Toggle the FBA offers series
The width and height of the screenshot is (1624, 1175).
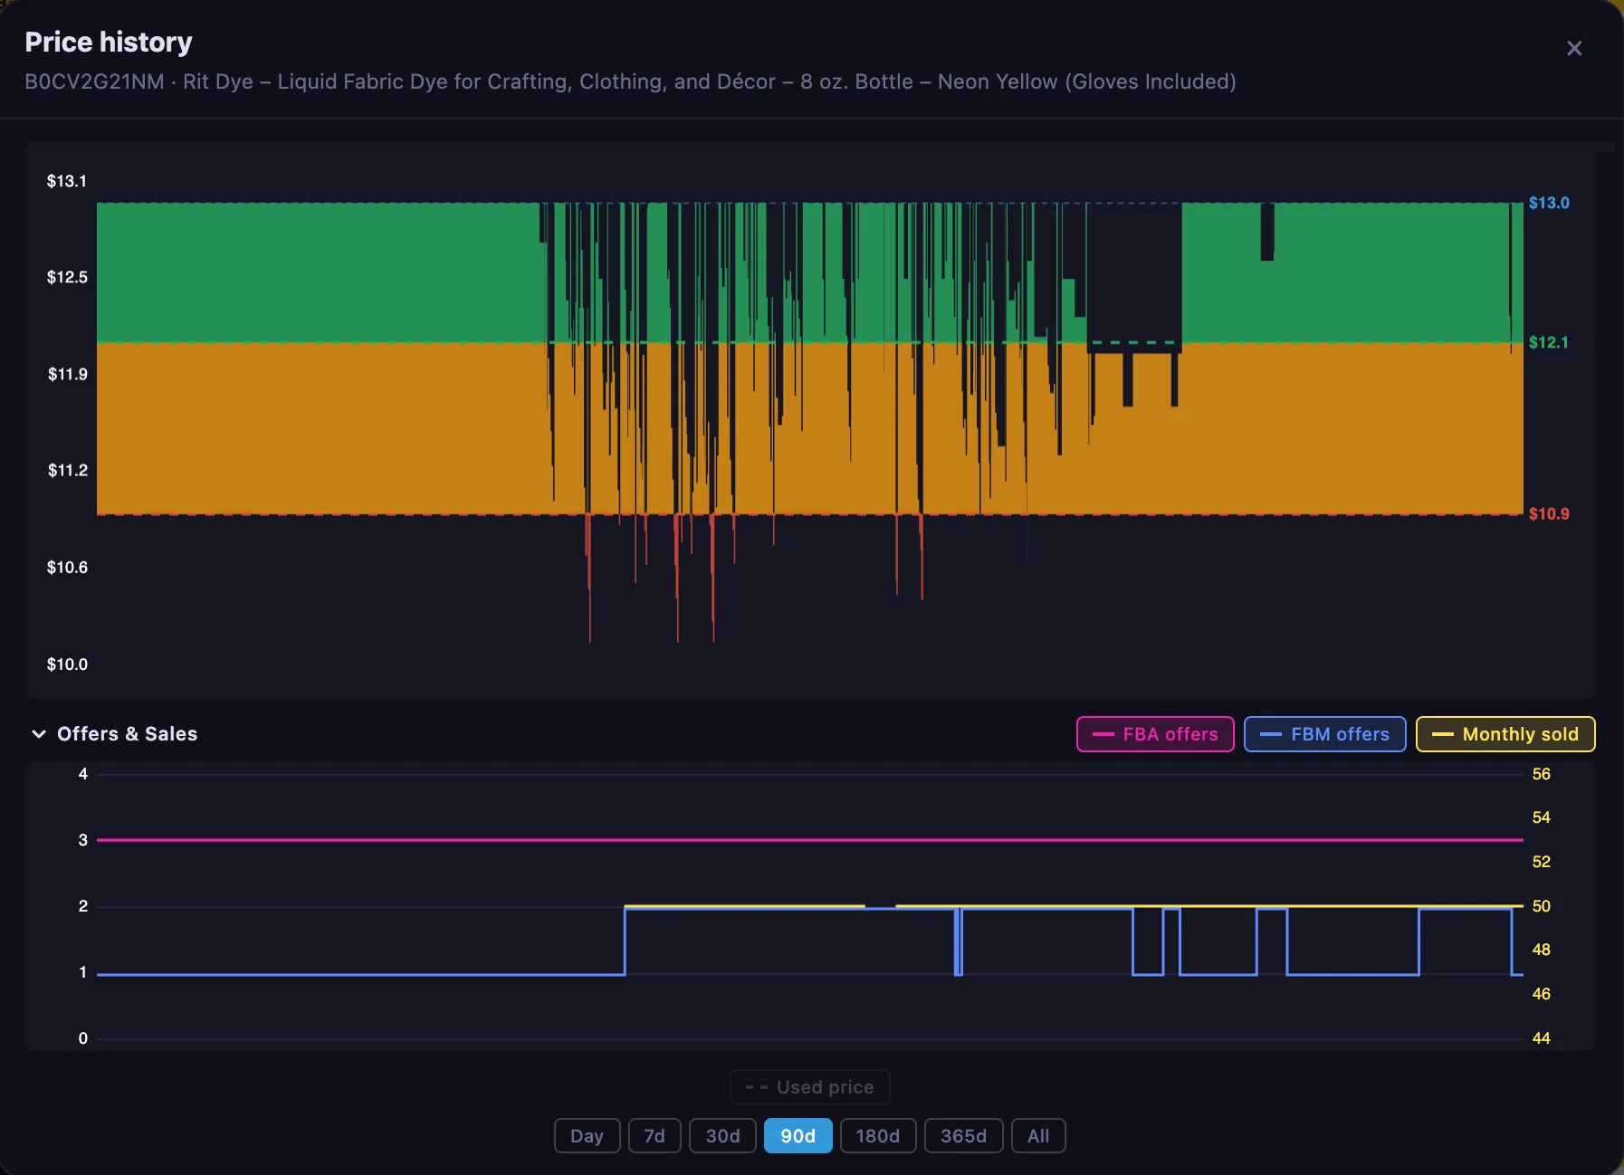1155,734
